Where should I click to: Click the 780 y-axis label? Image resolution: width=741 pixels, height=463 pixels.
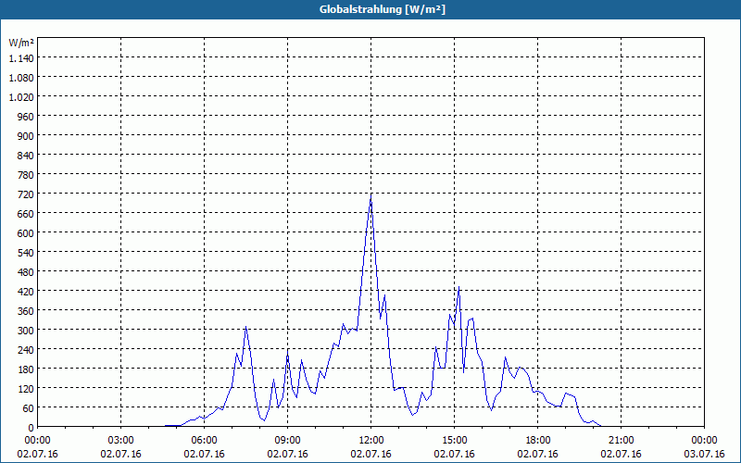tap(26, 175)
